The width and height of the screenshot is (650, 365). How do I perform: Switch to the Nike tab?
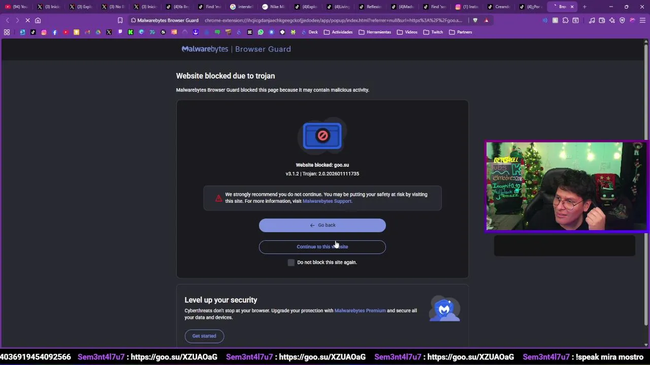tap(273, 7)
